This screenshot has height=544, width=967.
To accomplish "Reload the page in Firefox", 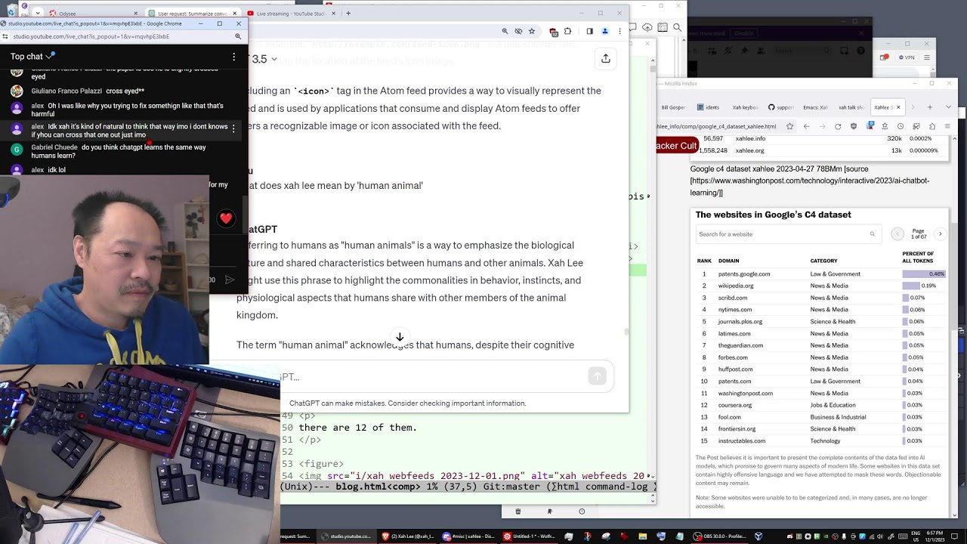I will point(838,126).
